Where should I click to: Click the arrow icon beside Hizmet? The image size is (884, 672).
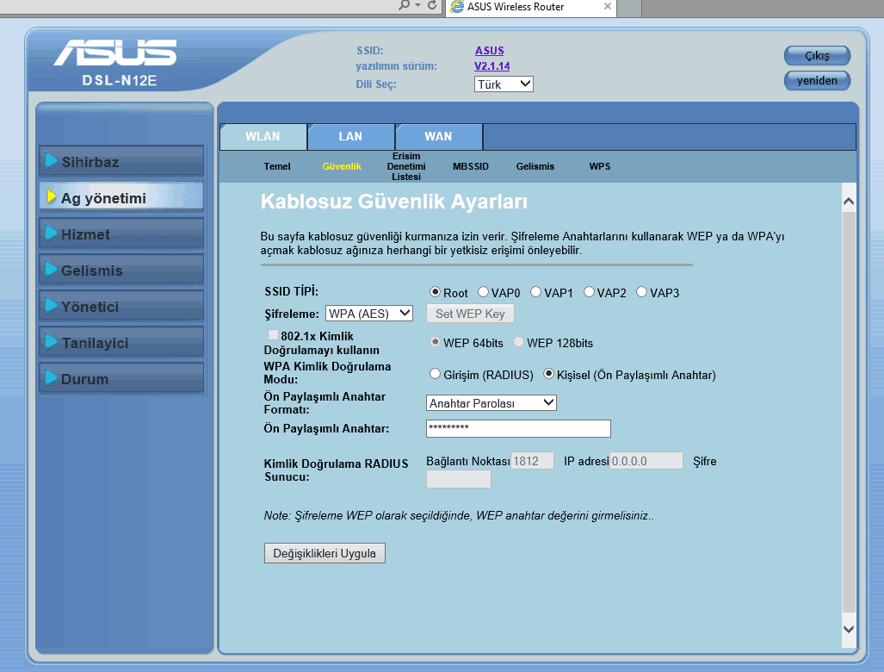[x=51, y=233]
